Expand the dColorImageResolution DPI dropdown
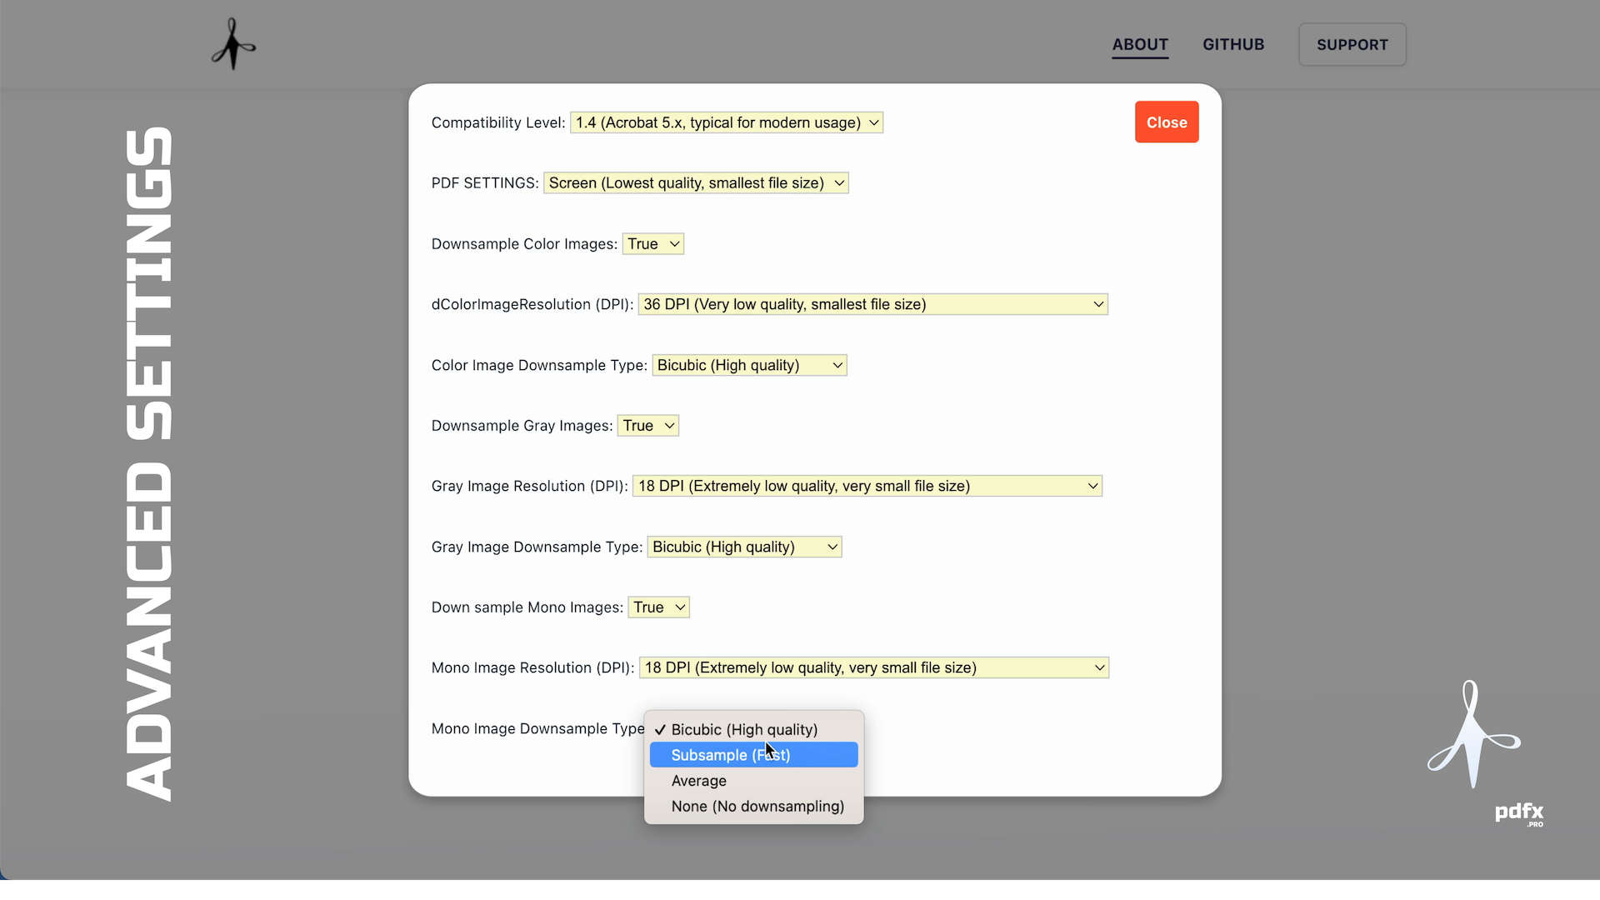Screen dimensions: 1600x900 click(x=872, y=304)
